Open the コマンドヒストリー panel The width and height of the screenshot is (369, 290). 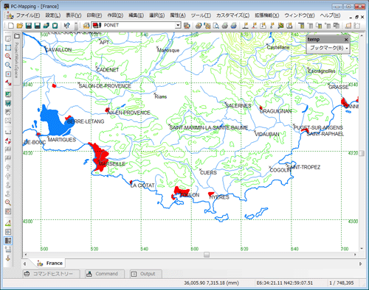[x=51, y=274]
